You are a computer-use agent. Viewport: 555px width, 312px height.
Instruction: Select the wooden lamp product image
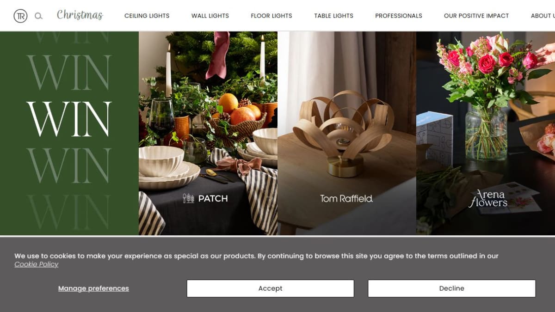[x=347, y=133]
